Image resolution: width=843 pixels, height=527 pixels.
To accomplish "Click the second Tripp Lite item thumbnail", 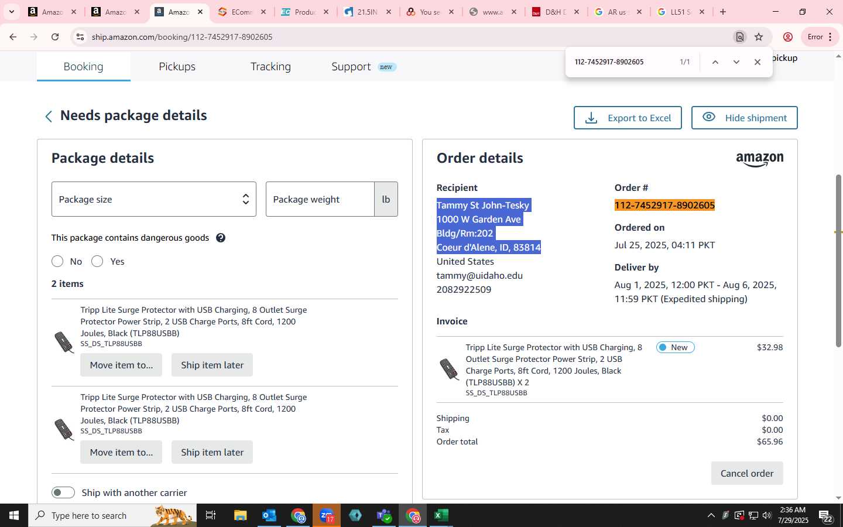I will (64, 429).
